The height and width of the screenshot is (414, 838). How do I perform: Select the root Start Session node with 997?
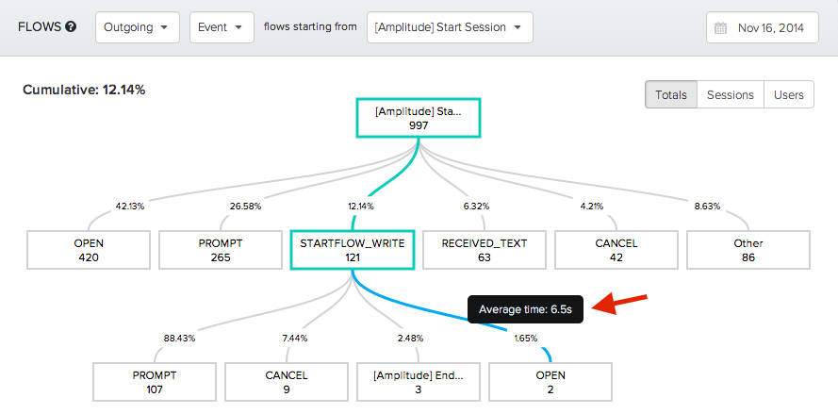419,119
